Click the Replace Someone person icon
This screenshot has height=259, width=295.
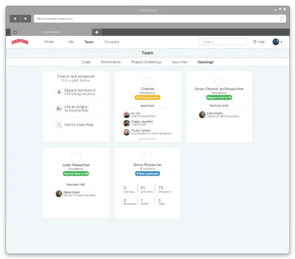(x=59, y=92)
